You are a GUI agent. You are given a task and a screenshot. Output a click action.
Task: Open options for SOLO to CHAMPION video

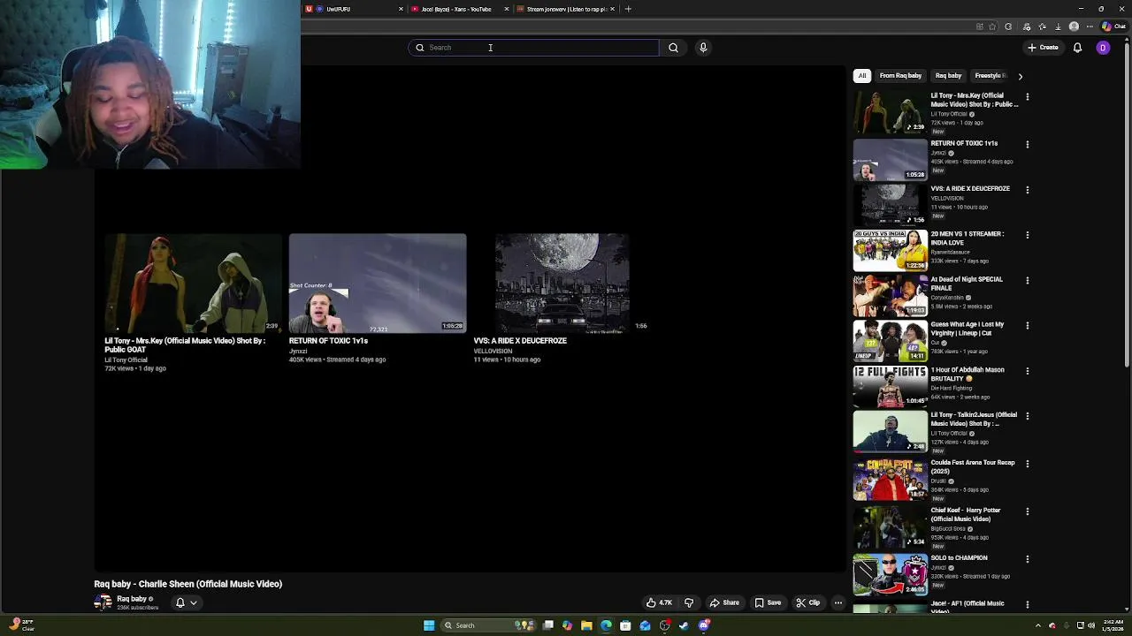(1027, 559)
